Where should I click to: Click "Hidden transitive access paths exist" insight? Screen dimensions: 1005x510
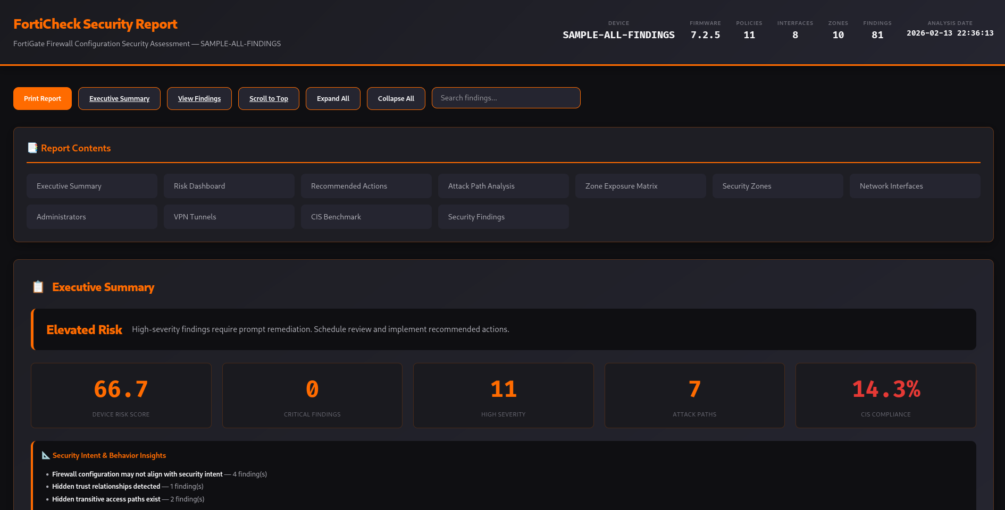coord(128,499)
